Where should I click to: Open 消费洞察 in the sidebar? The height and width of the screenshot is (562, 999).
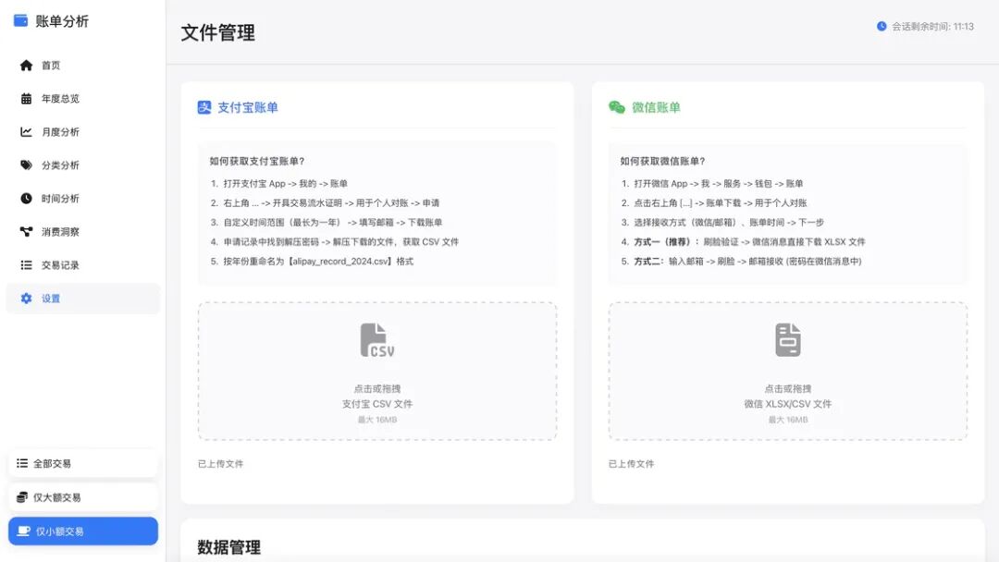(x=83, y=232)
